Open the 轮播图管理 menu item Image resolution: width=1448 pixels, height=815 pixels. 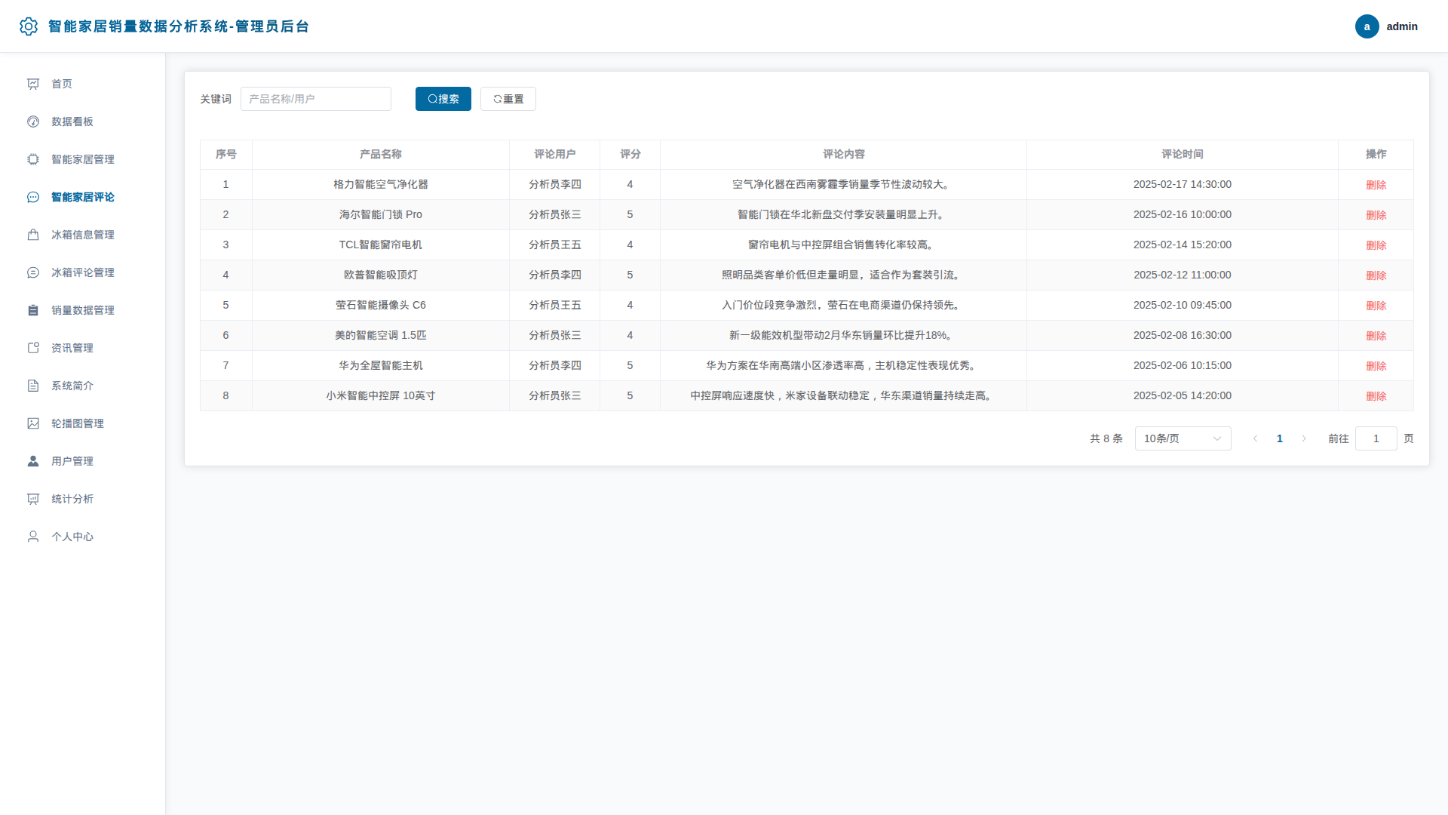[83, 423]
